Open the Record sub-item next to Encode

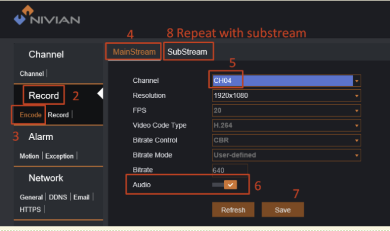click(x=58, y=115)
